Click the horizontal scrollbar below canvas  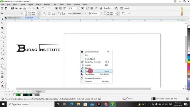[83, 89]
